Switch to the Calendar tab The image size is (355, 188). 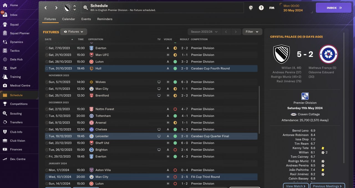69,19
